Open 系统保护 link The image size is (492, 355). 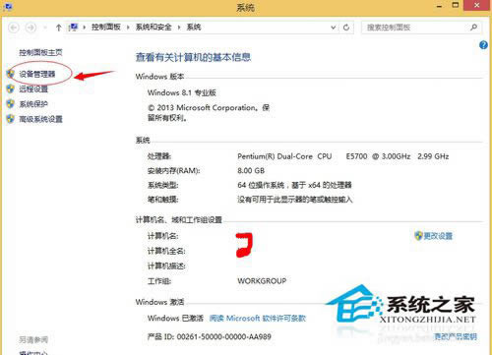tap(33, 104)
